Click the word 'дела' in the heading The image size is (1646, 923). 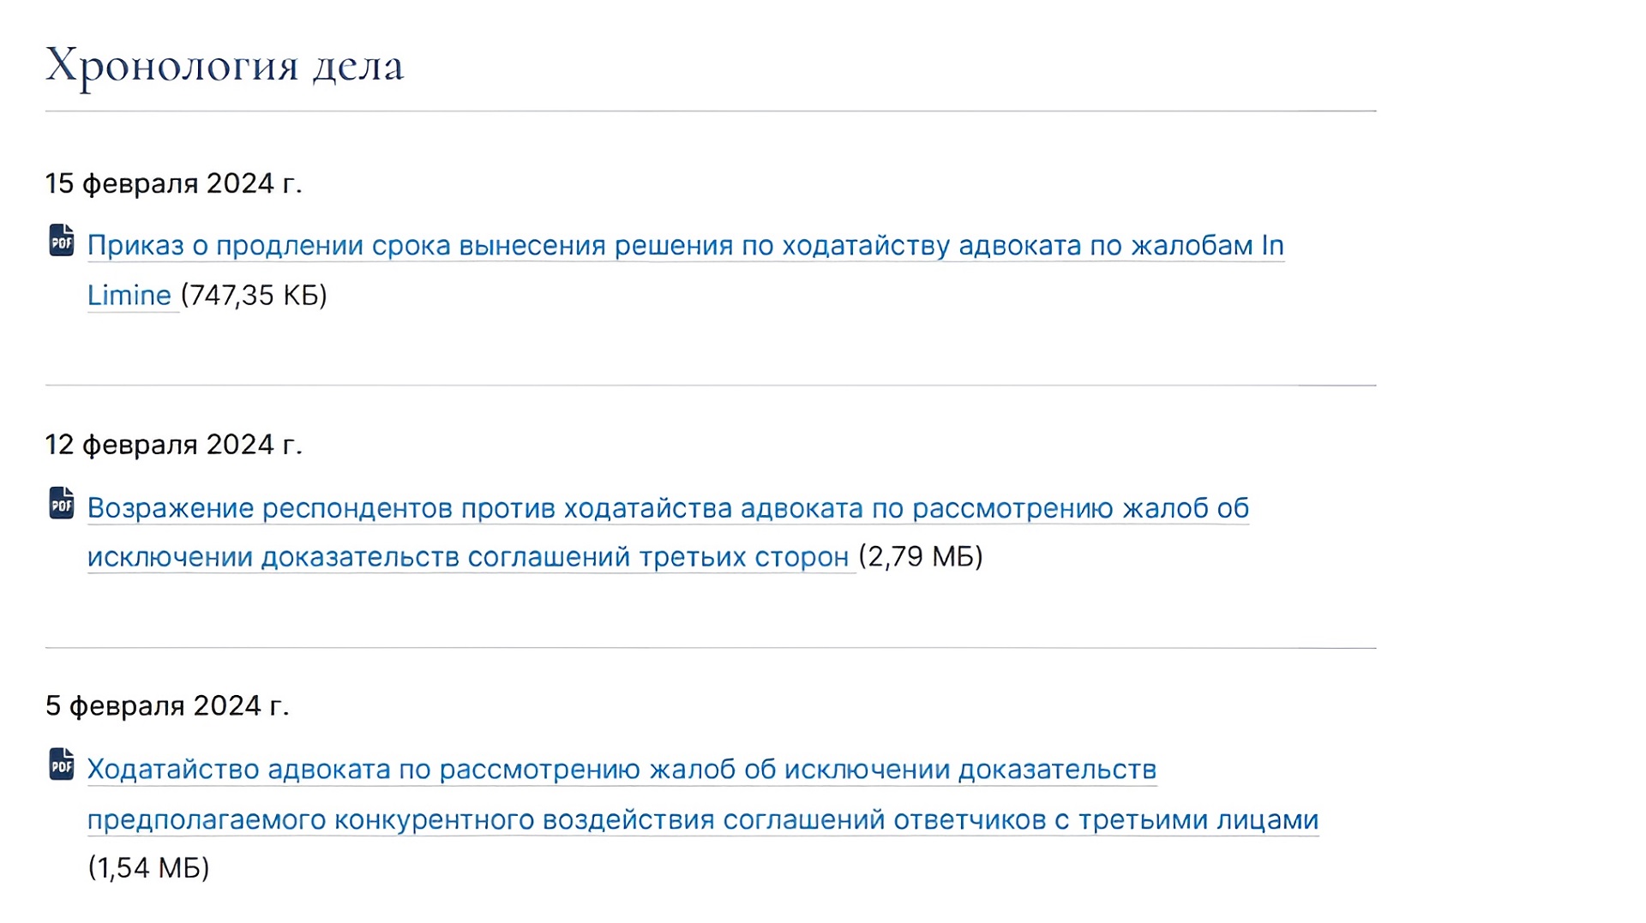357,66
